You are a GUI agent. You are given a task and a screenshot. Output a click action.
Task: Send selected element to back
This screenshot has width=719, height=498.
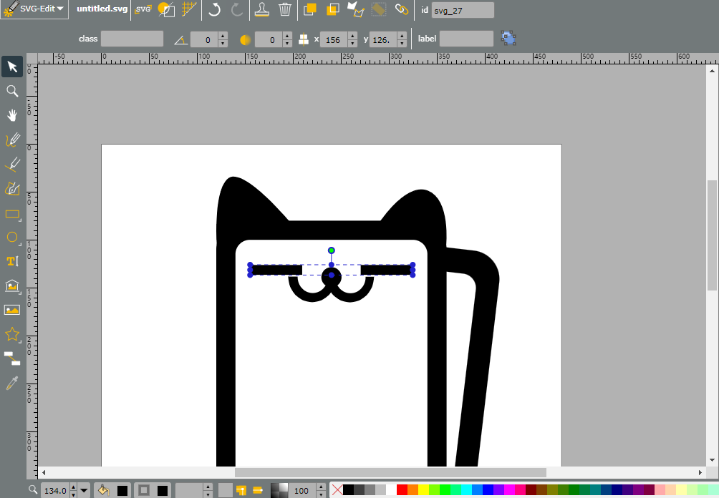pyautogui.click(x=333, y=9)
